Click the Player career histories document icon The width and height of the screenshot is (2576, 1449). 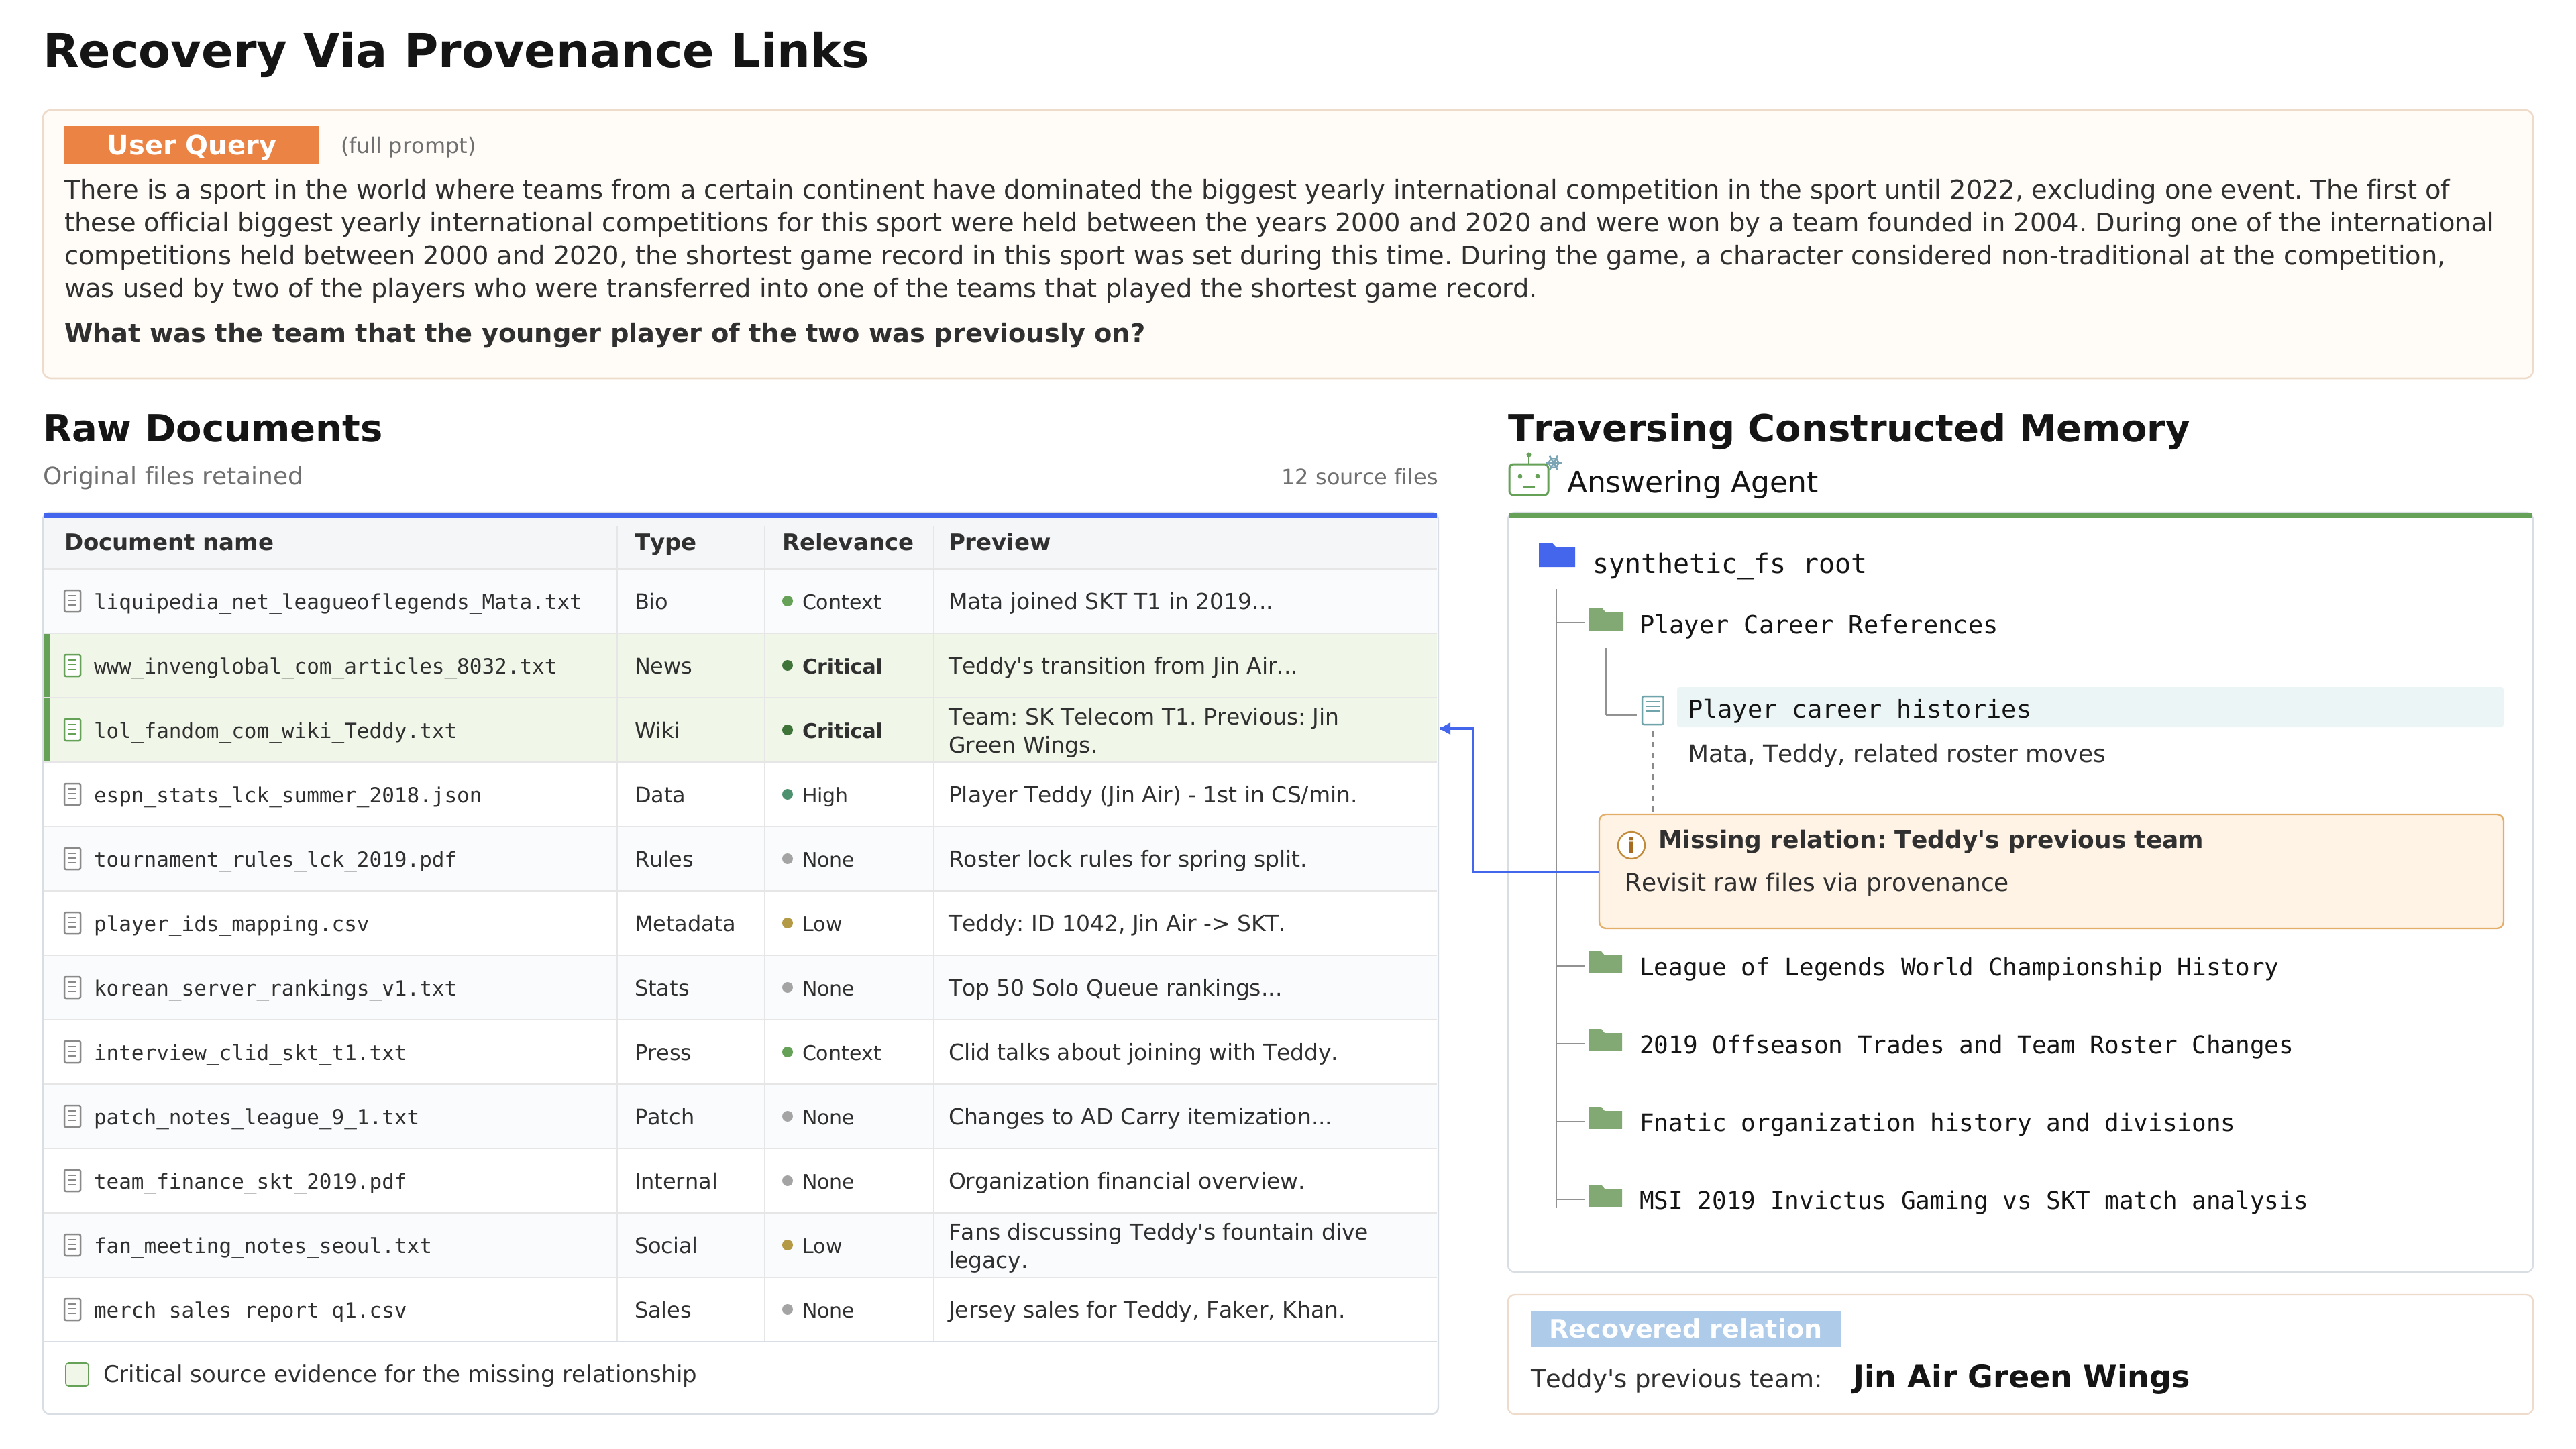click(1652, 709)
